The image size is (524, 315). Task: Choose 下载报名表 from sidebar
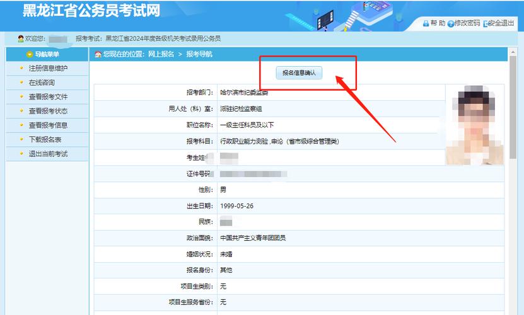(x=45, y=140)
